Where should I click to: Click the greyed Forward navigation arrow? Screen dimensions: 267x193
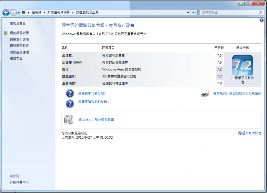(13, 13)
